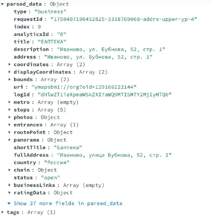Image resolution: width=211 pixels, height=217 pixels.
Task: Expand the chain object
Action: [x=10, y=170]
